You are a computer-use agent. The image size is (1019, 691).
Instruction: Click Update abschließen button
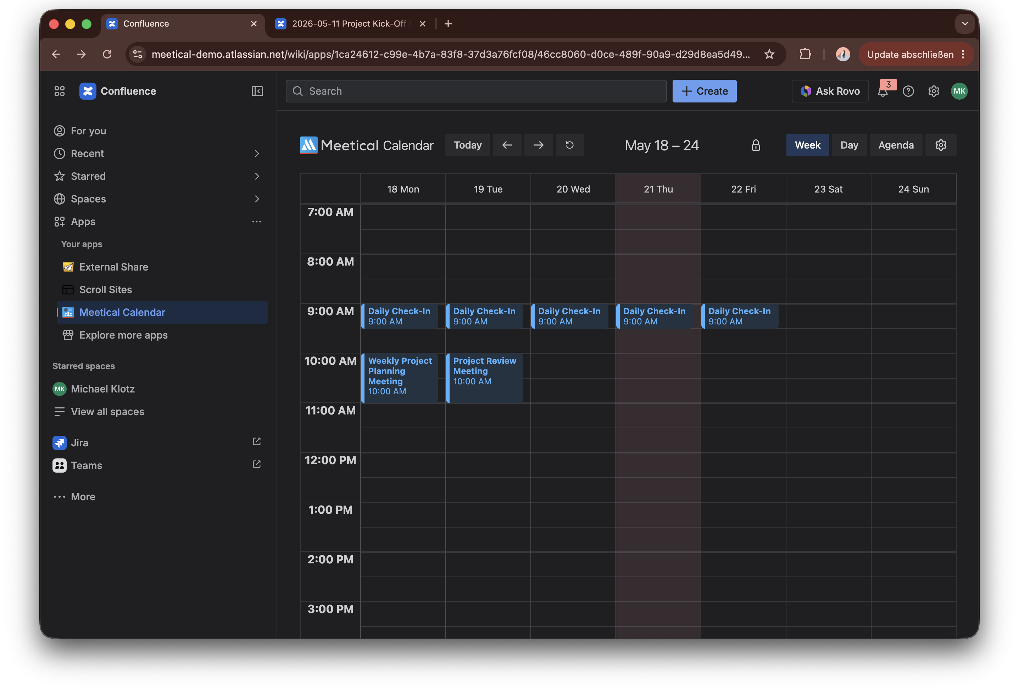916,54
